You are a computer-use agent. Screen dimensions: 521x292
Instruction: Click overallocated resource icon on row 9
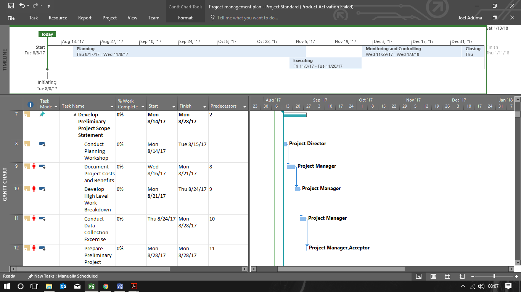coord(34,166)
